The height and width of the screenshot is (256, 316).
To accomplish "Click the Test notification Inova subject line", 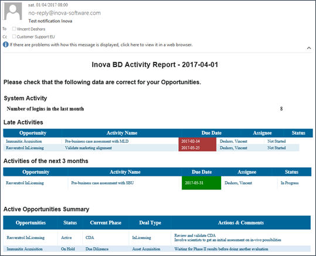I will click(50, 21).
